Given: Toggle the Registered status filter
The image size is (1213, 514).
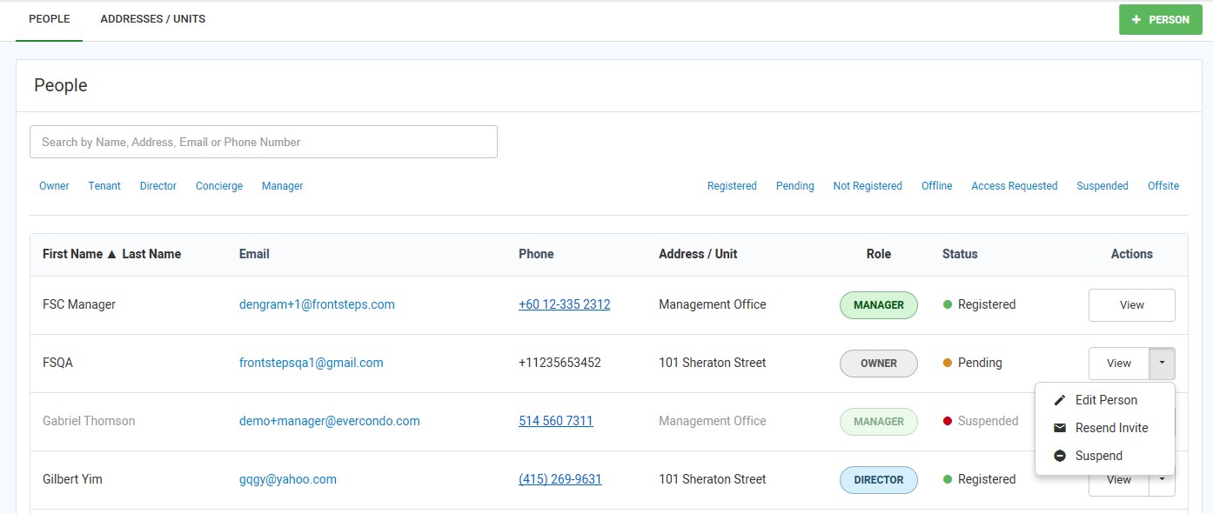Looking at the screenshot, I should (x=732, y=186).
